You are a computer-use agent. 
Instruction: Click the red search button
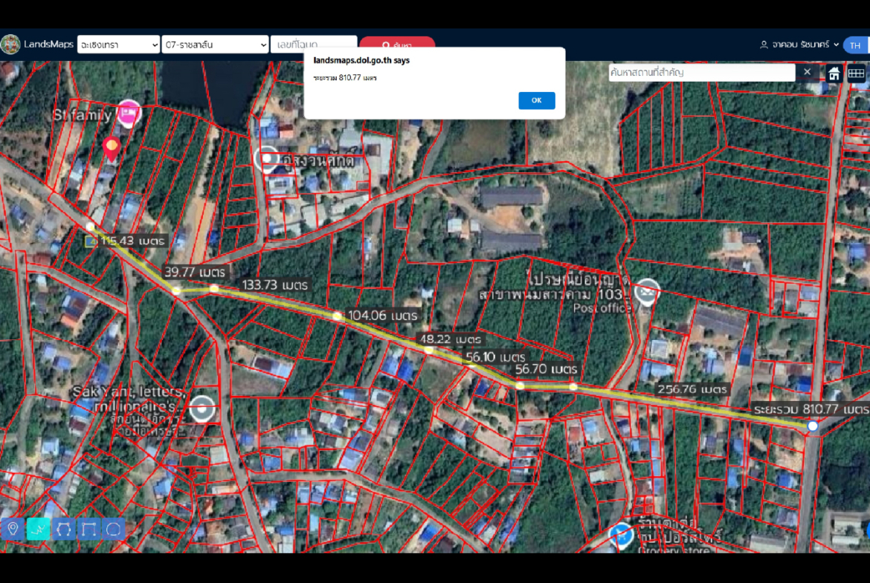click(397, 45)
